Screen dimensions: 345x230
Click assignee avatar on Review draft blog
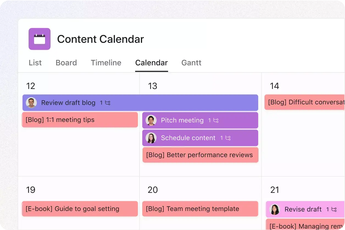pos(31,103)
